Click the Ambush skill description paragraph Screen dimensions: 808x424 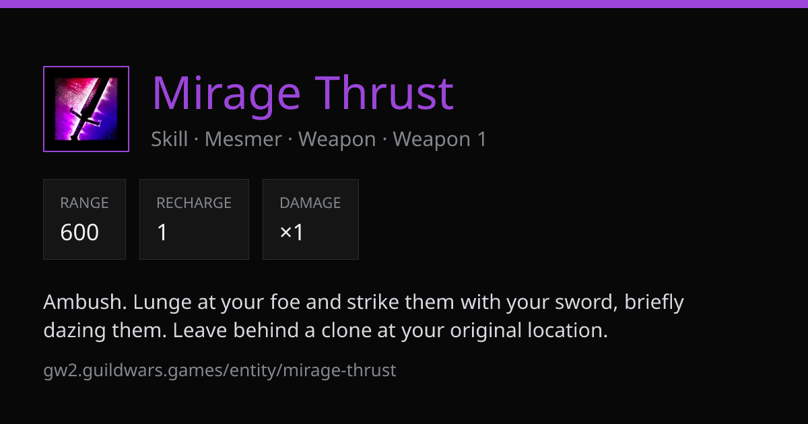[364, 316]
